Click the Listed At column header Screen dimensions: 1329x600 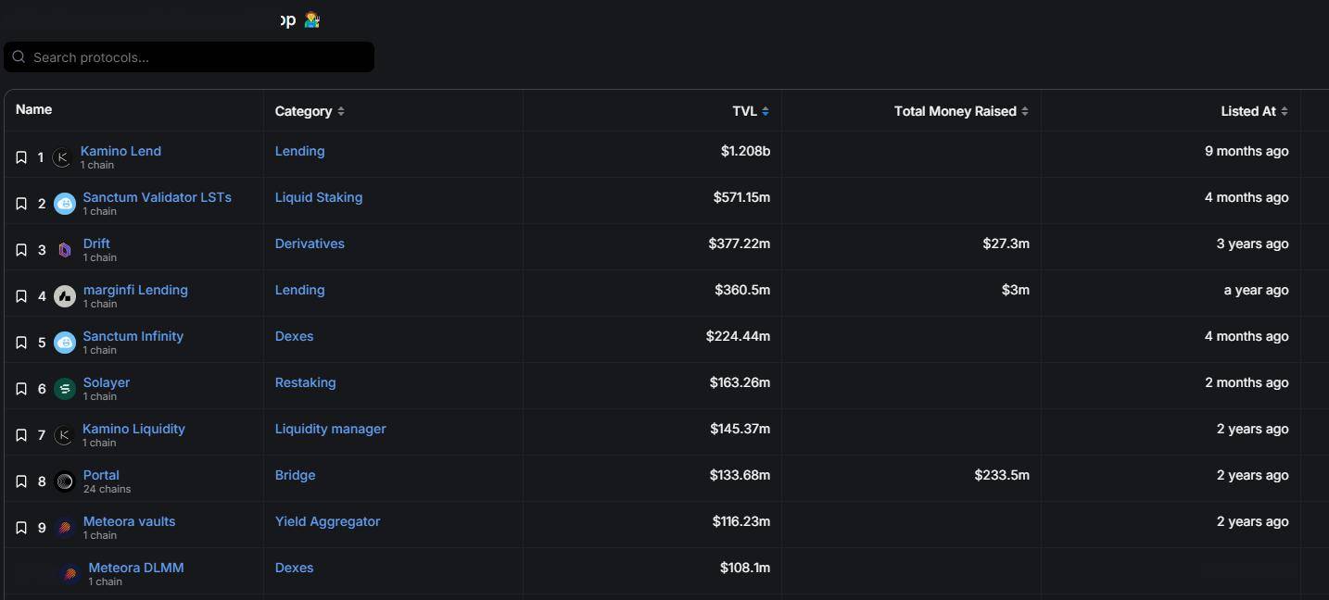tap(1247, 111)
